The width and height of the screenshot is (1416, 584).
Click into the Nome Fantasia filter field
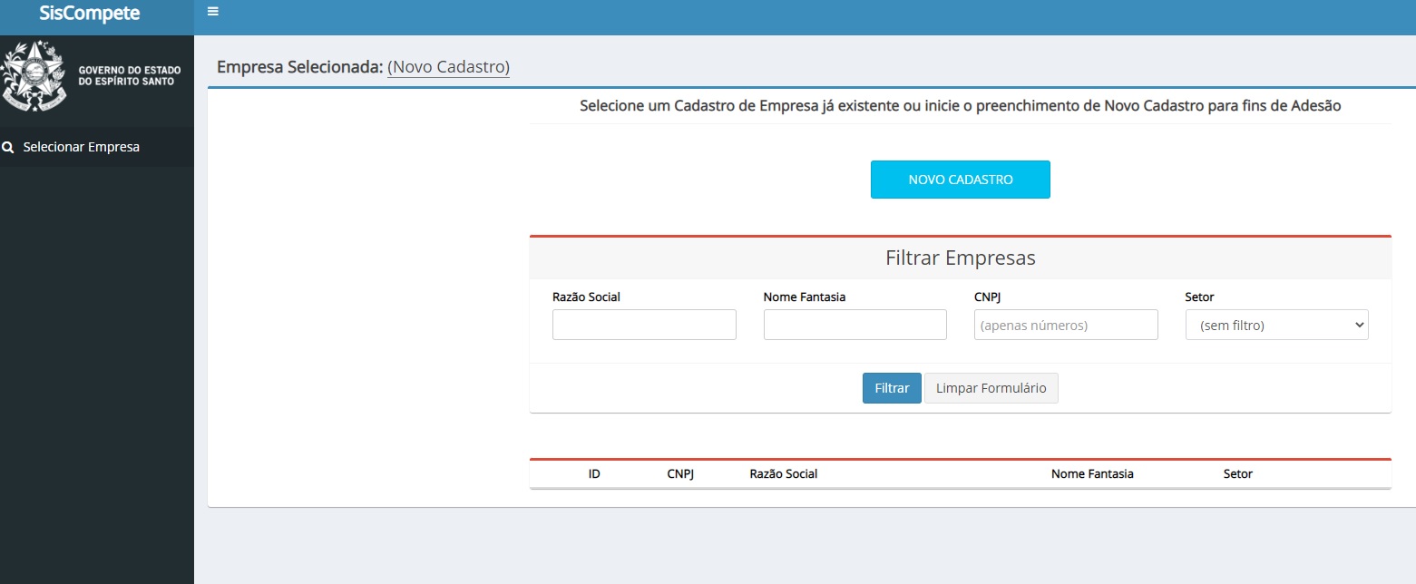click(854, 325)
